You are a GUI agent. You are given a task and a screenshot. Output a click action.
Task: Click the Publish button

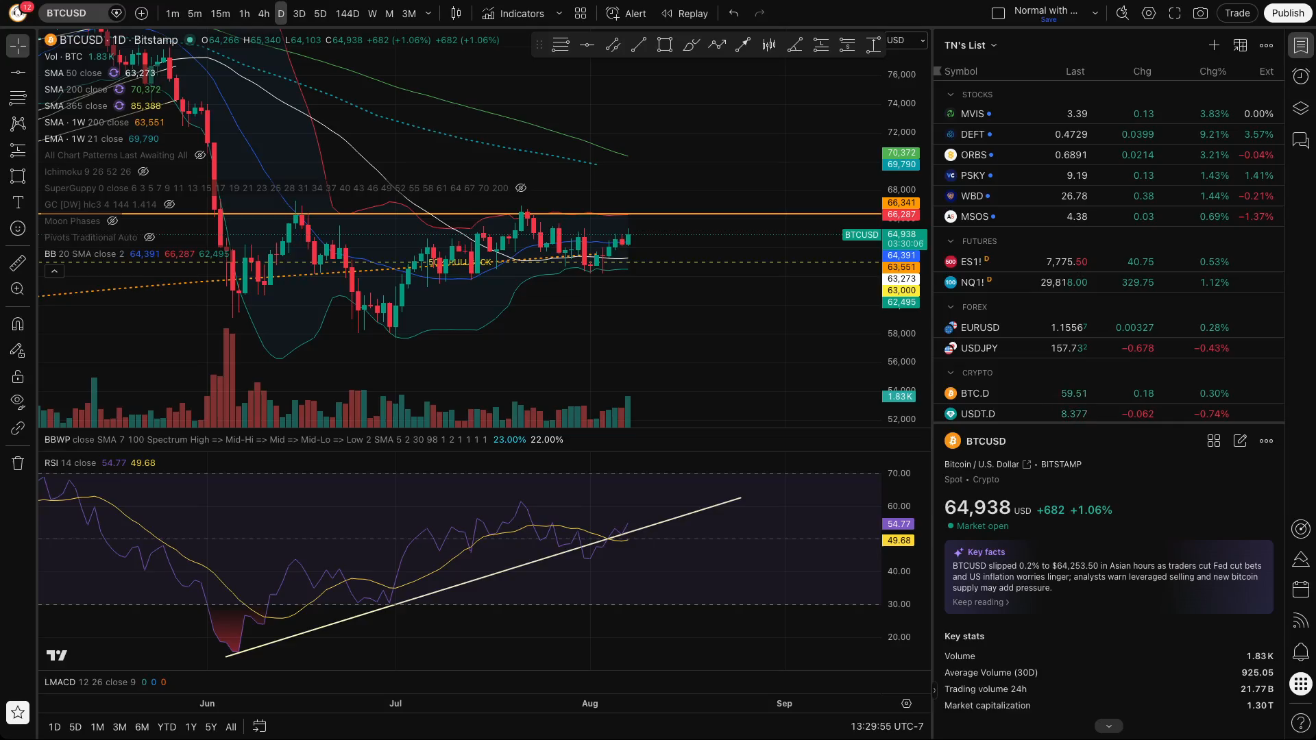click(1288, 13)
